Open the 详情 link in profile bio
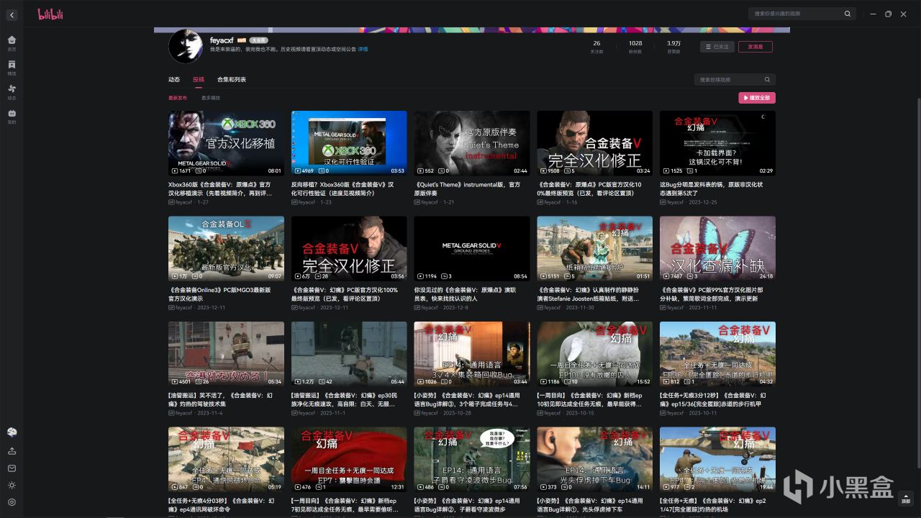This screenshot has height=518, width=921. point(363,50)
